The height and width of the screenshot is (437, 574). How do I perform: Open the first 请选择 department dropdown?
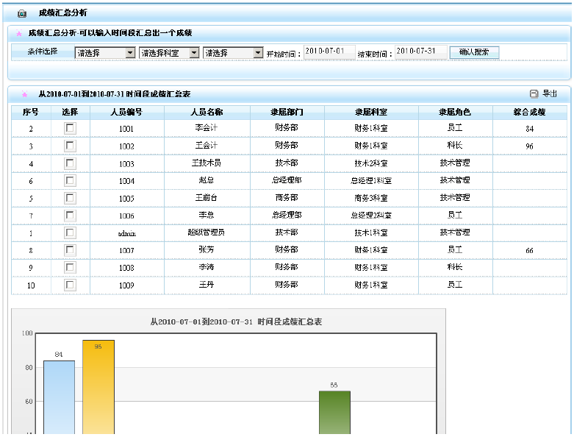(104, 53)
